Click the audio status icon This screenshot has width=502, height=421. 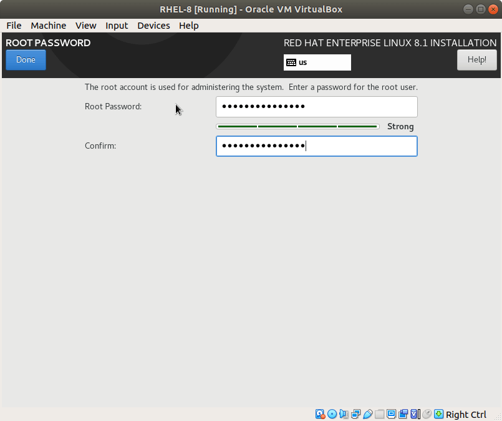(x=344, y=414)
